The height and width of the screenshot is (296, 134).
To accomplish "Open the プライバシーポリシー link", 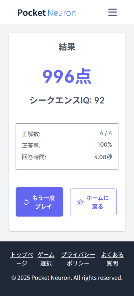I will 78,259.
